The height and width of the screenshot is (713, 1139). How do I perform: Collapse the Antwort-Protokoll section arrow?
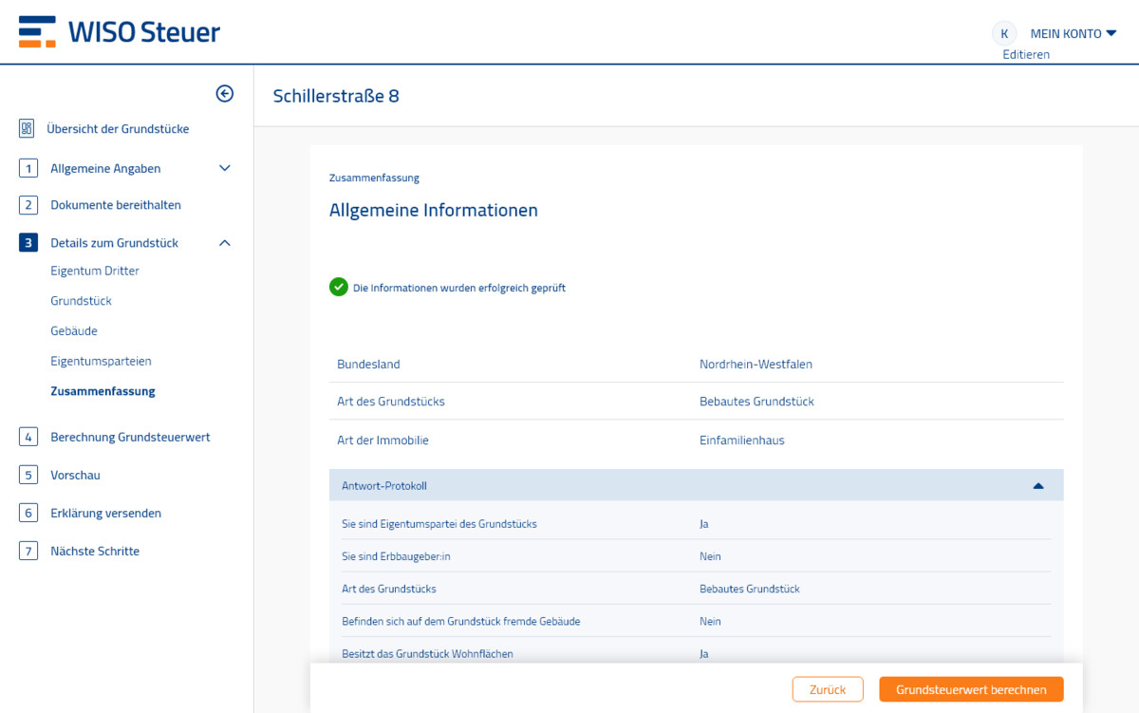1038,485
